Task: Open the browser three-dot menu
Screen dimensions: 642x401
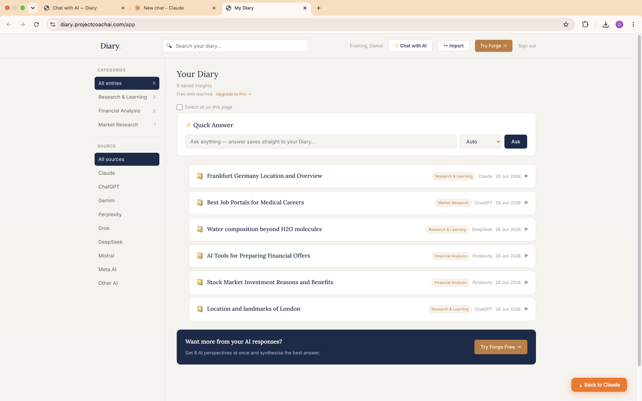Action: [x=633, y=24]
